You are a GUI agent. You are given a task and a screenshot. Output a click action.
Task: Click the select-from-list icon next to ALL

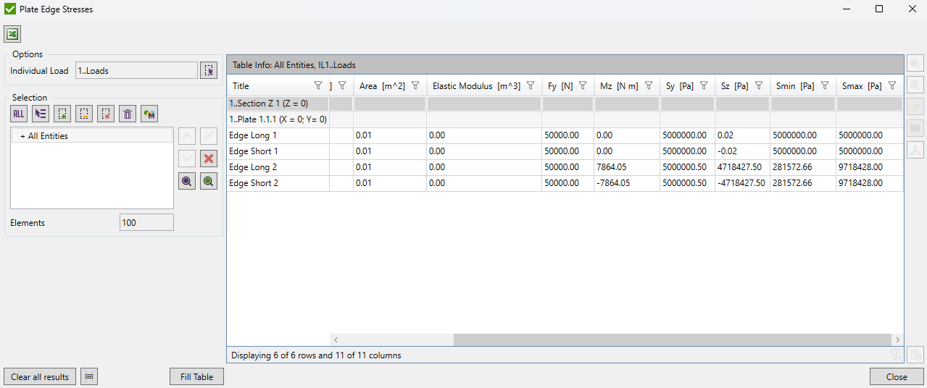point(41,114)
